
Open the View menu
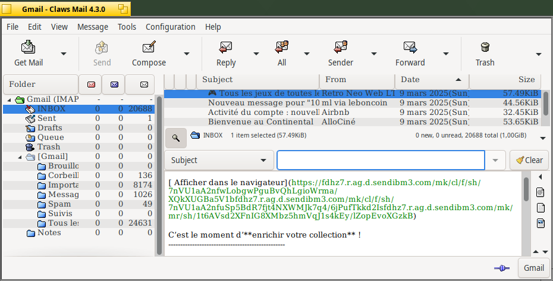tap(59, 27)
